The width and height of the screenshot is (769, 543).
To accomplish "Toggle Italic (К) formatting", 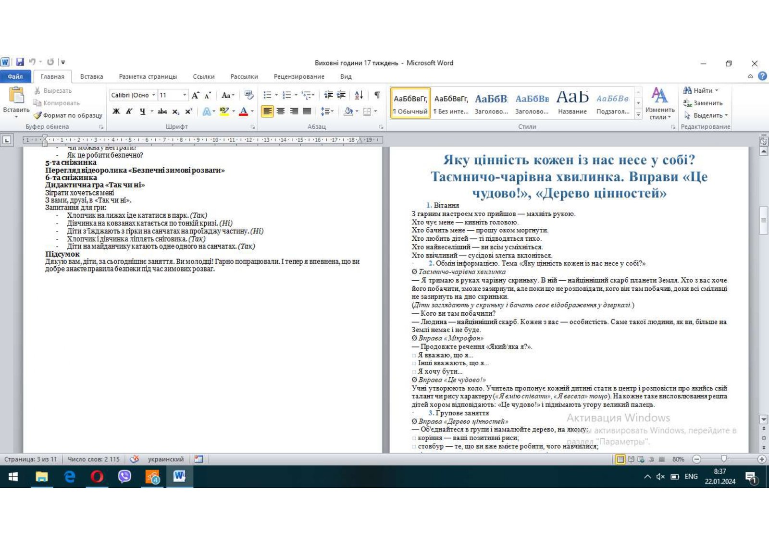I will click(129, 111).
